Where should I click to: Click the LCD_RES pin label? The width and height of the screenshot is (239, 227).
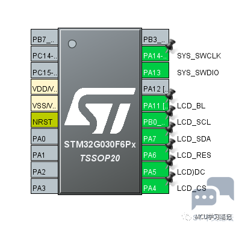(194, 155)
